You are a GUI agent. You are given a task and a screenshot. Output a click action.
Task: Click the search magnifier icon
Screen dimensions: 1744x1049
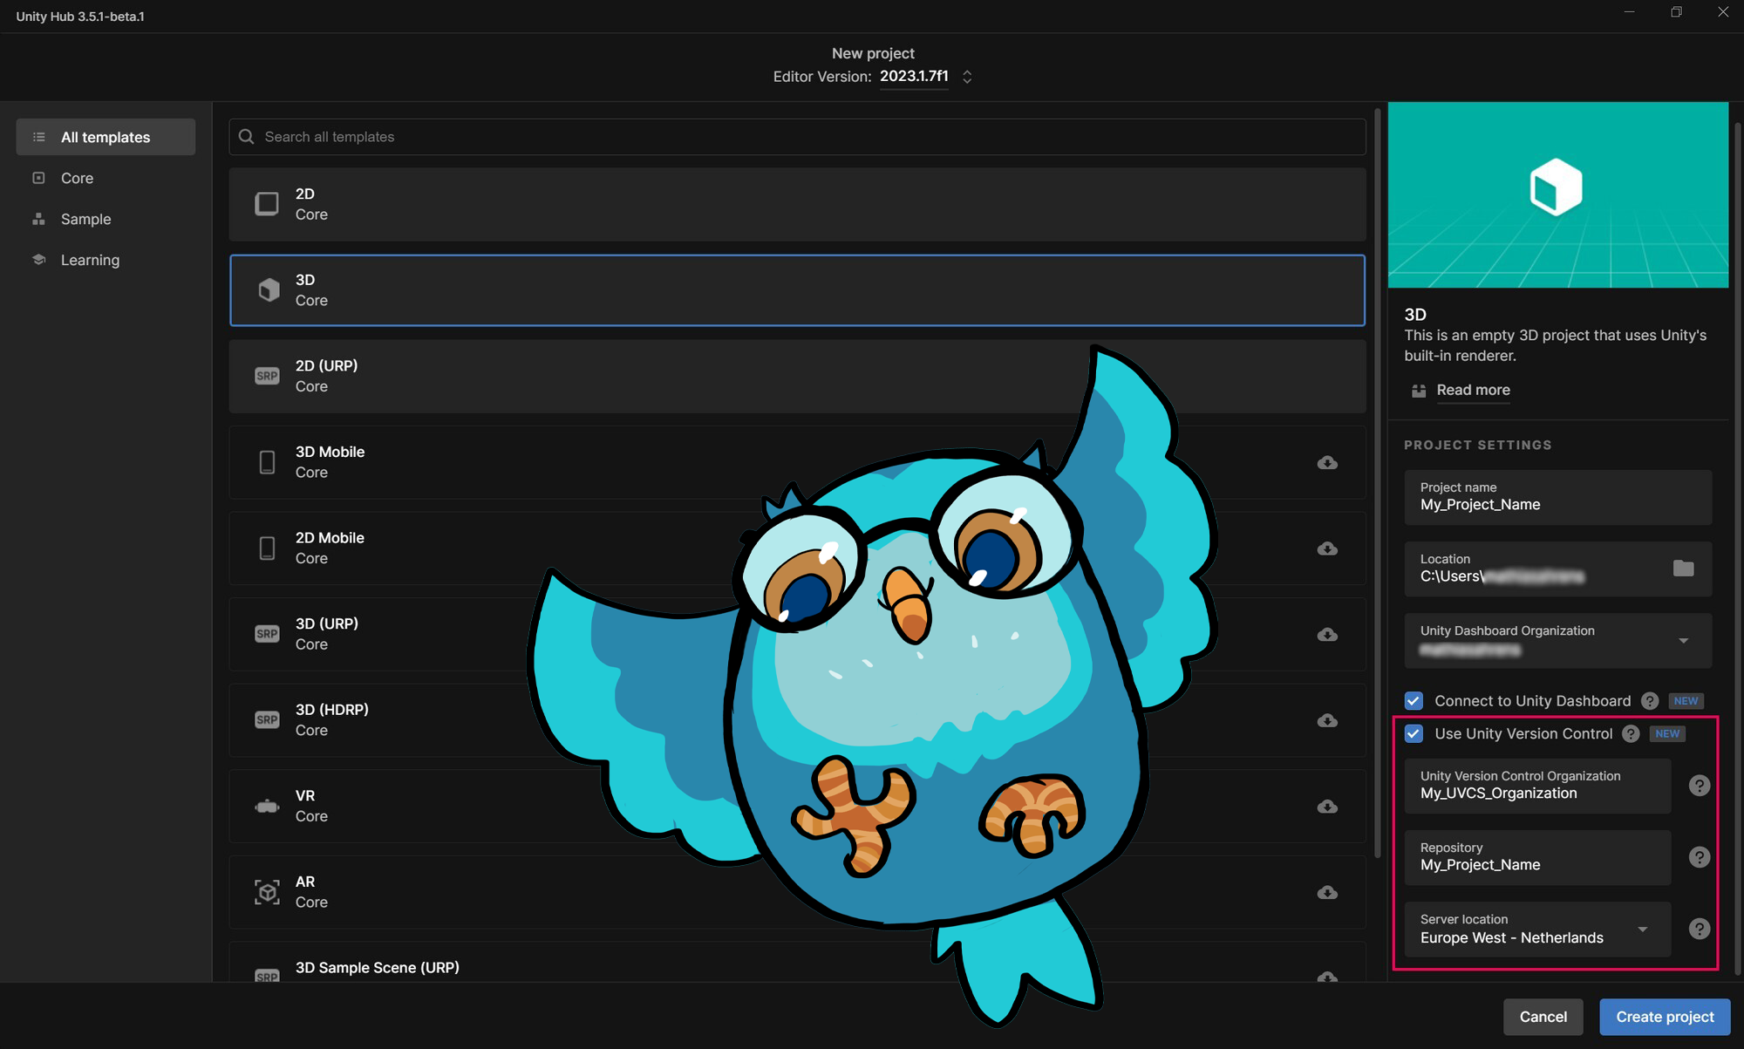click(x=246, y=136)
